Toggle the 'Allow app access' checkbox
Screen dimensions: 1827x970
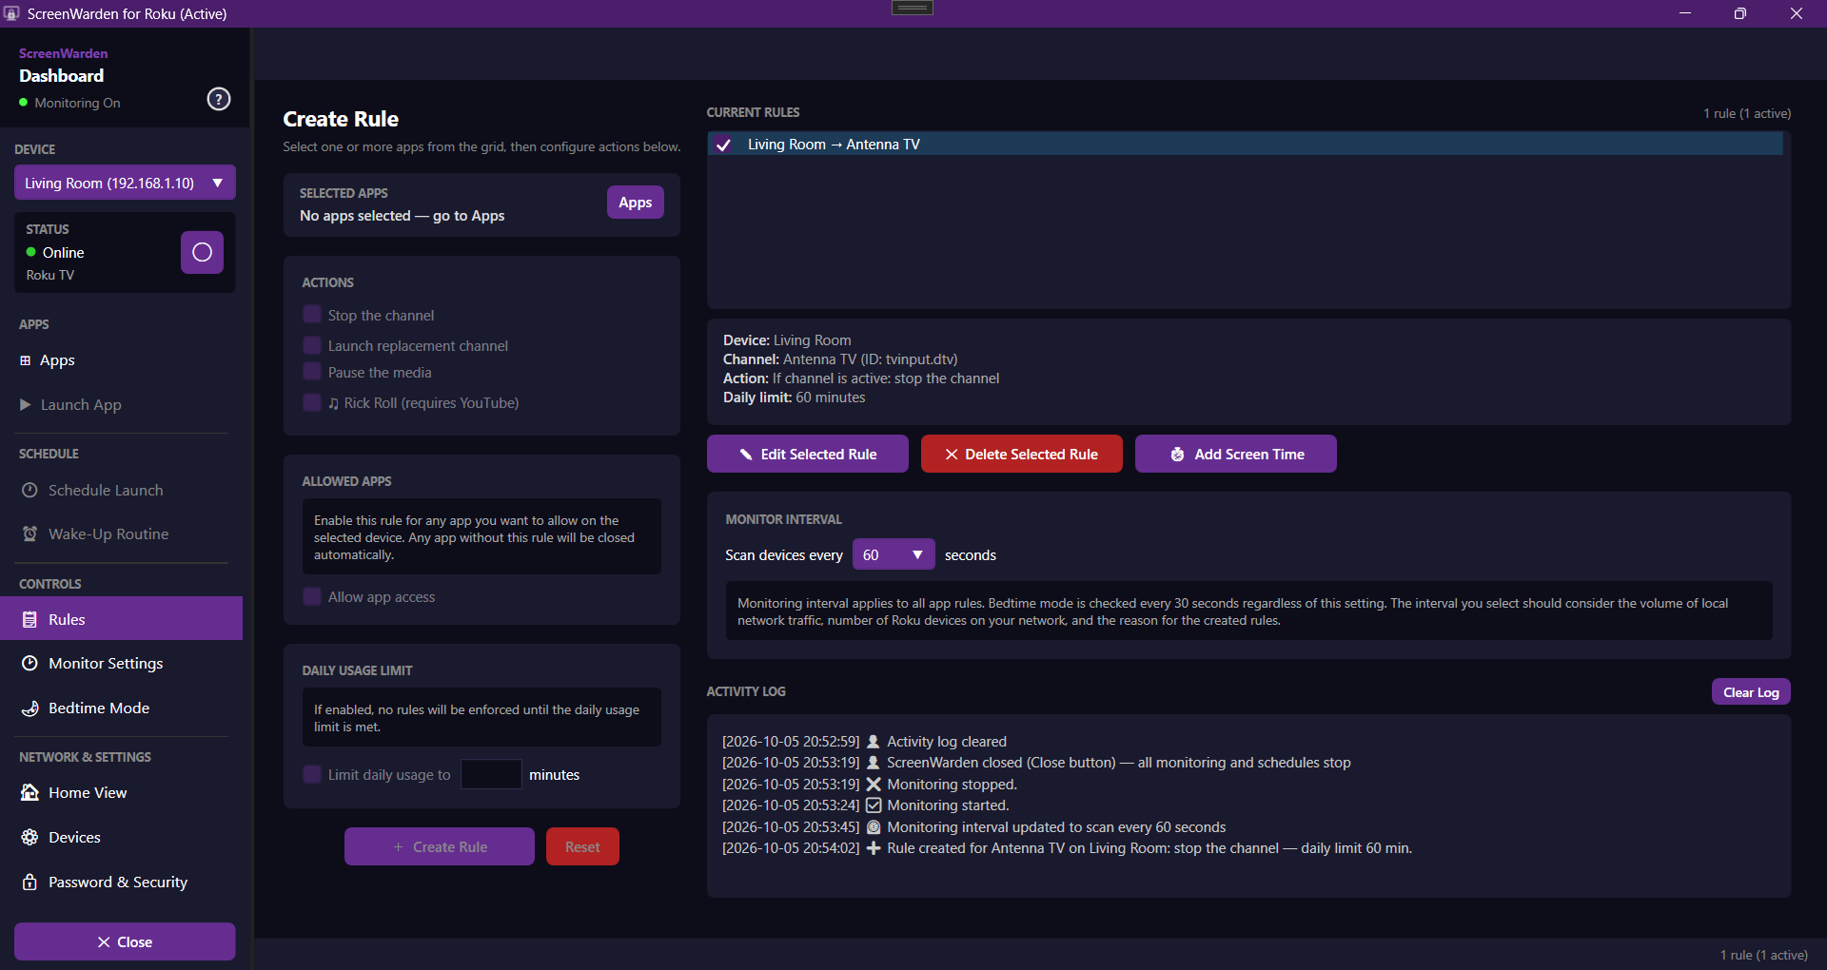point(312,596)
